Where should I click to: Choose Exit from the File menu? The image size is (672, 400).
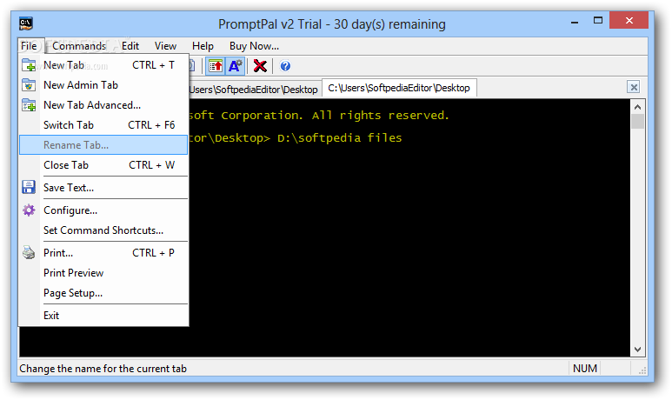(103, 316)
